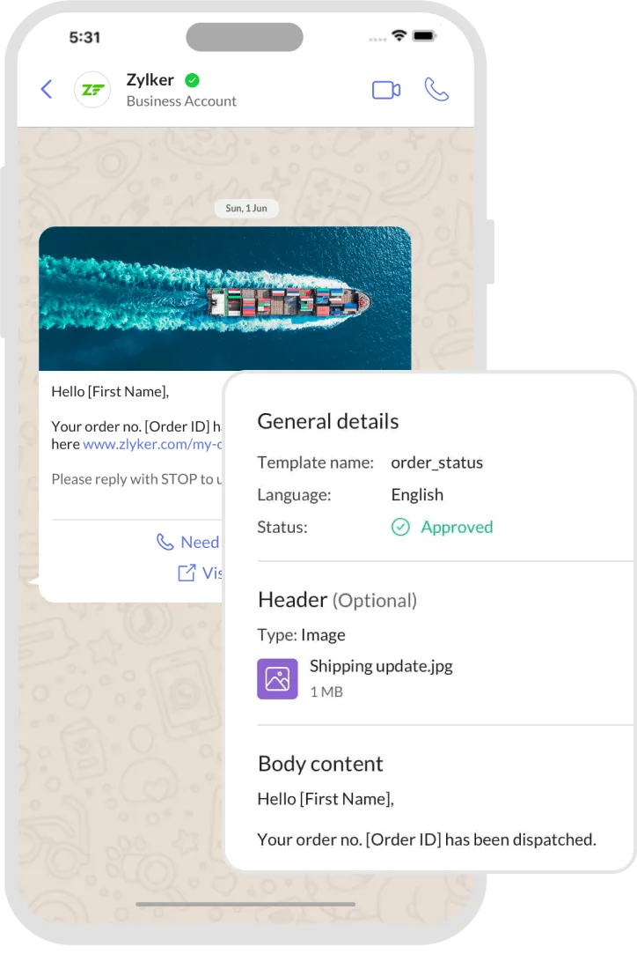Open the www.zlyker.com link in message
637x954 pixels.
point(152,444)
